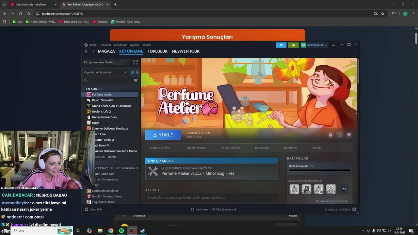Go forward with Steam's right arrow
The height and width of the screenshot is (235, 418).
[93, 51]
